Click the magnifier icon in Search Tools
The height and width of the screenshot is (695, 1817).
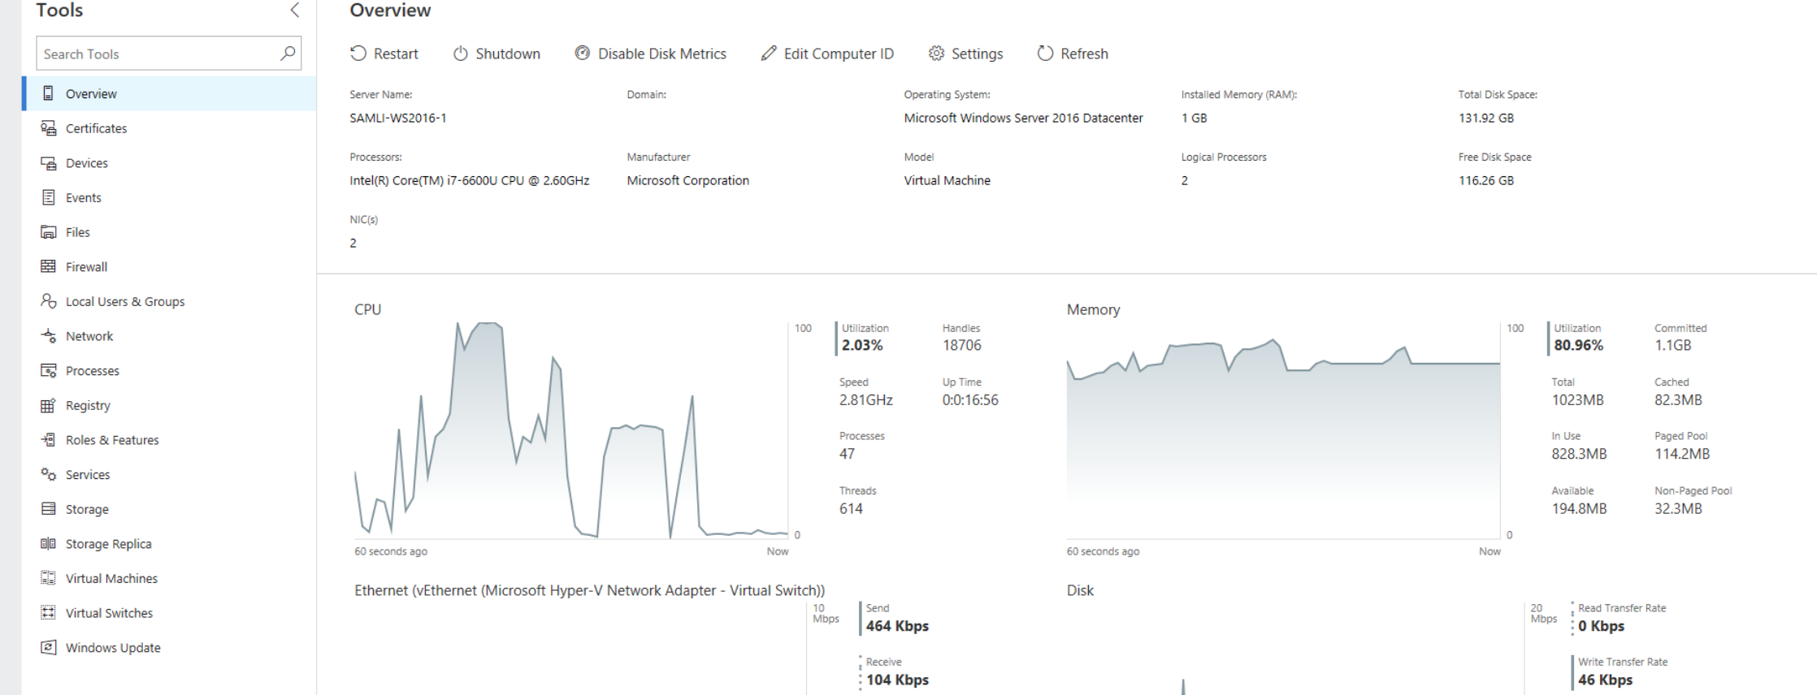pyautogui.click(x=287, y=53)
